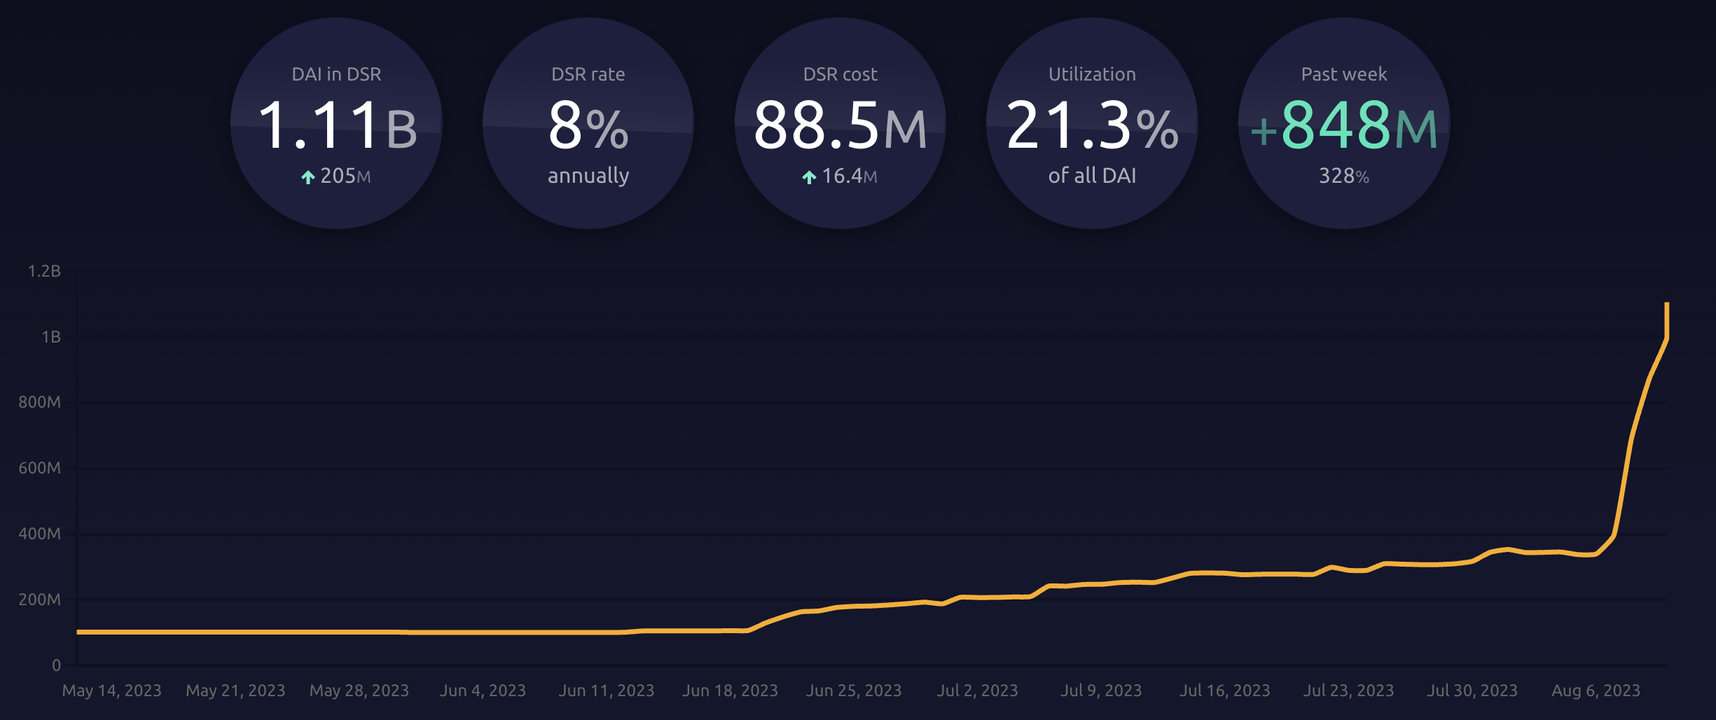Screen dimensions: 1716x720
Task: Click the green upward arrow beside 205M
Action: point(307,177)
